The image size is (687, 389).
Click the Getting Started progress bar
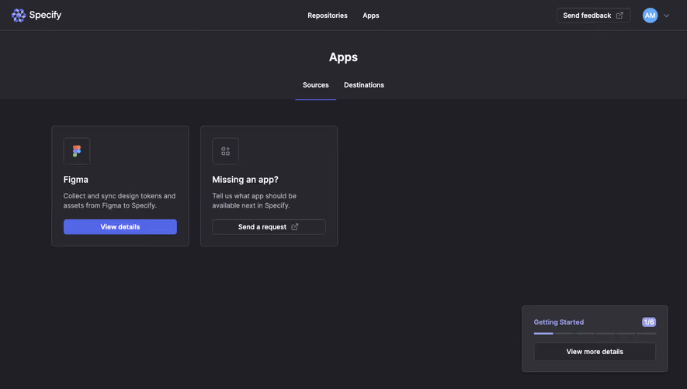pos(595,333)
